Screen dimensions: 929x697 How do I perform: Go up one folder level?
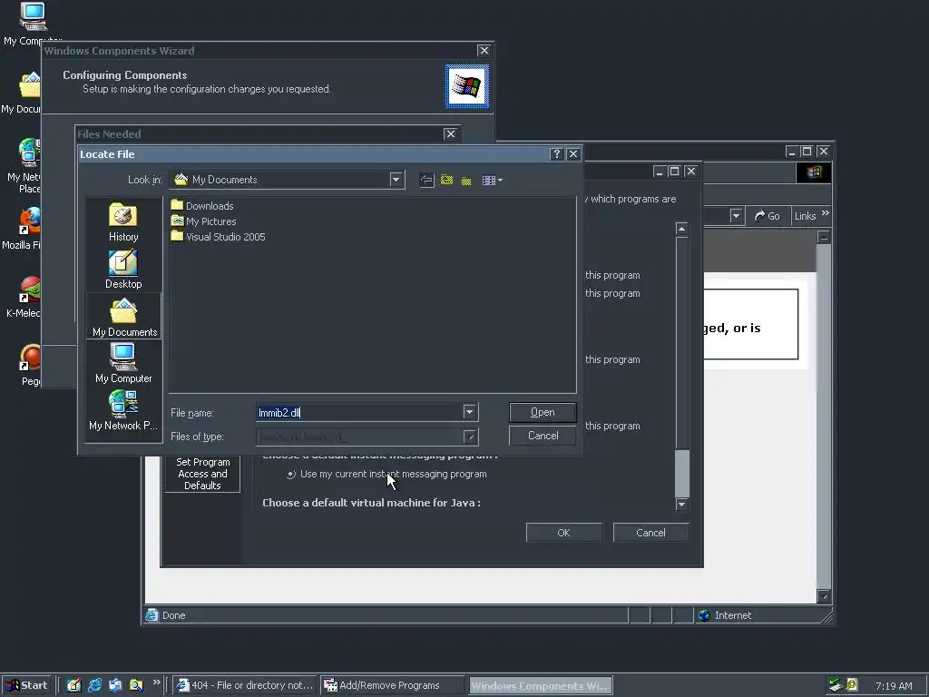(446, 181)
